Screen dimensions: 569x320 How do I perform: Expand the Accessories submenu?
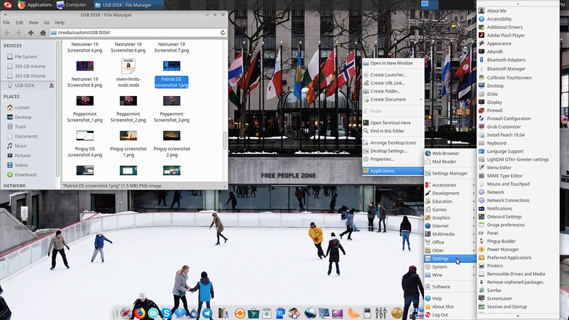450,185
